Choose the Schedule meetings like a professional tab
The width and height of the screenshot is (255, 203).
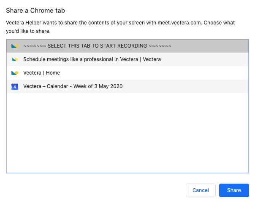coord(127,59)
